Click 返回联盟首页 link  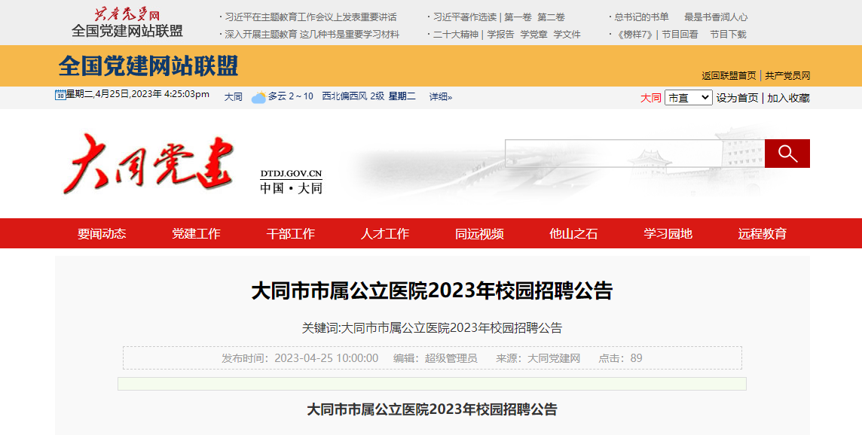click(x=729, y=76)
